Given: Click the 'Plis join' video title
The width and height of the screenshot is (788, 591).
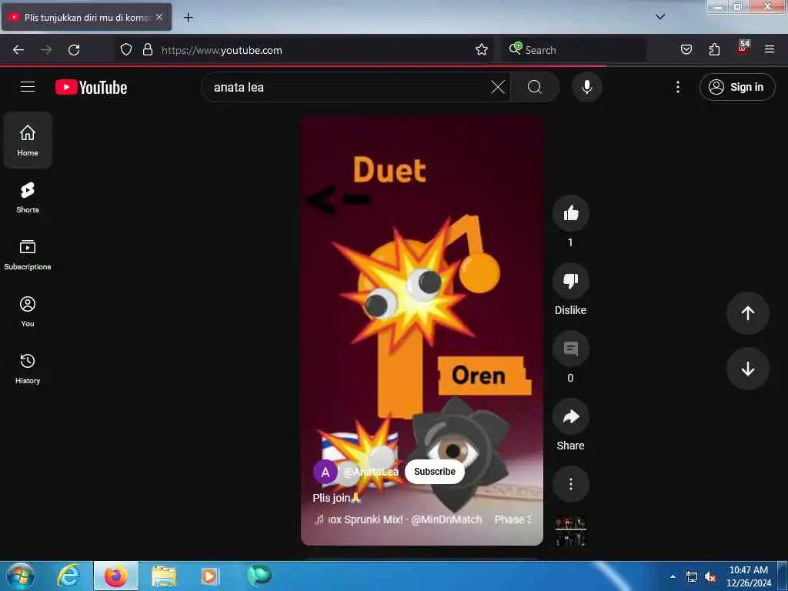Looking at the screenshot, I should (337, 498).
